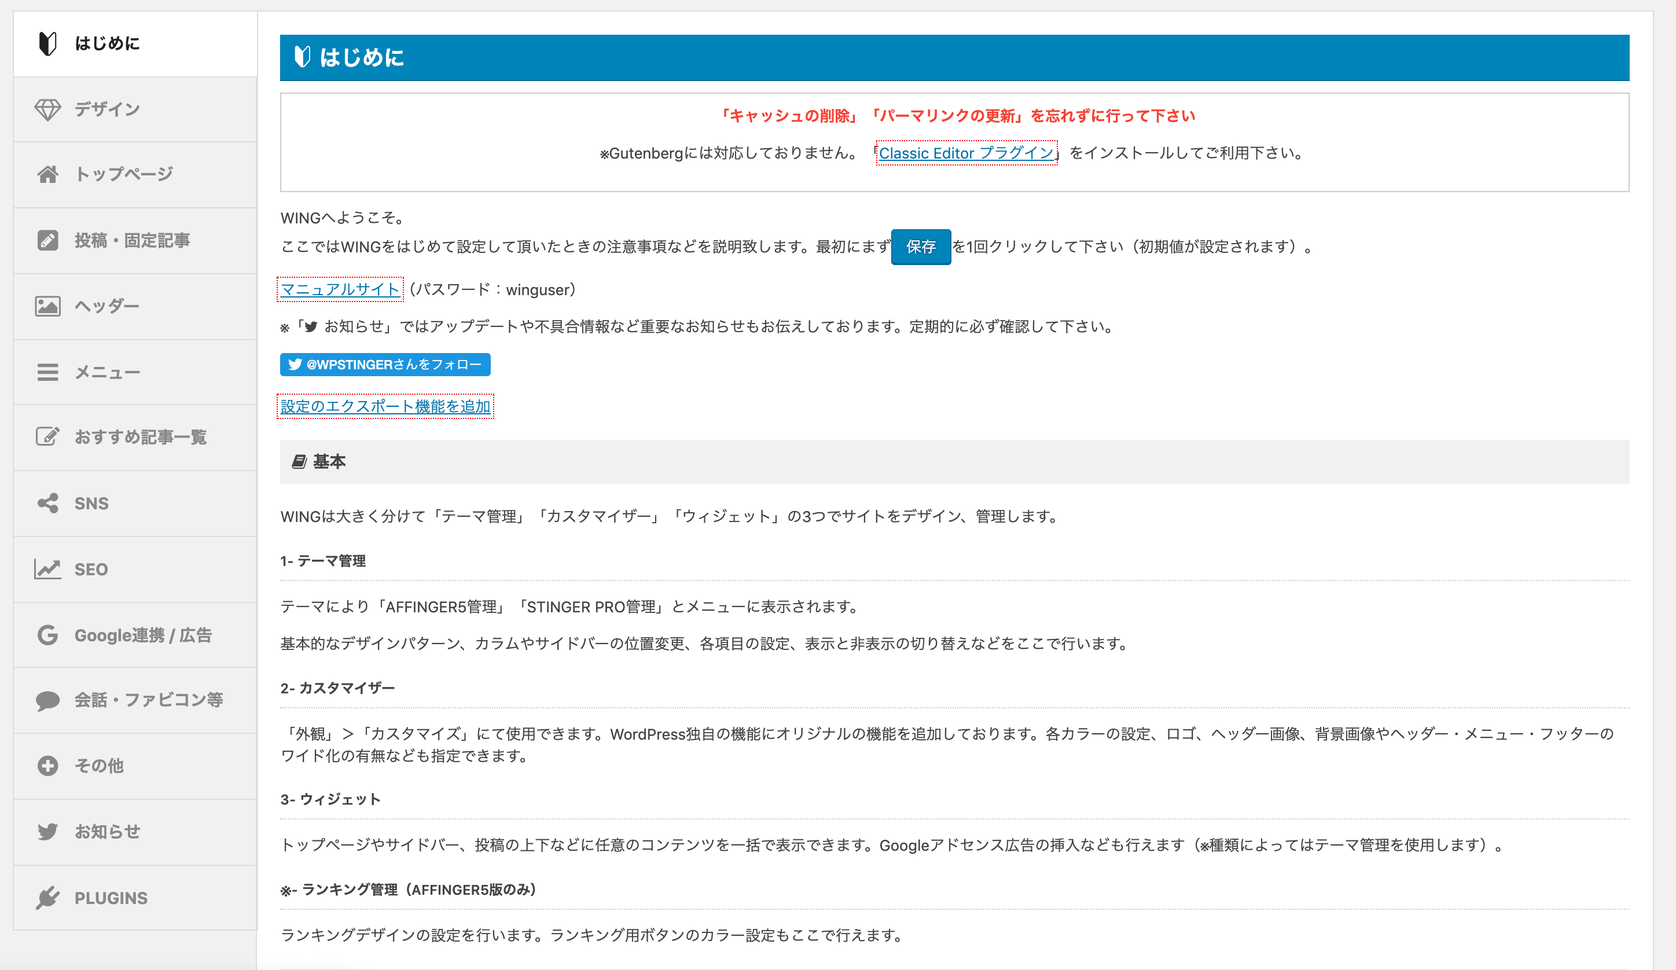Viewport: 1676px width, 970px height.
Task: Click the hamburger icon for メニュー
Action: coord(47,372)
